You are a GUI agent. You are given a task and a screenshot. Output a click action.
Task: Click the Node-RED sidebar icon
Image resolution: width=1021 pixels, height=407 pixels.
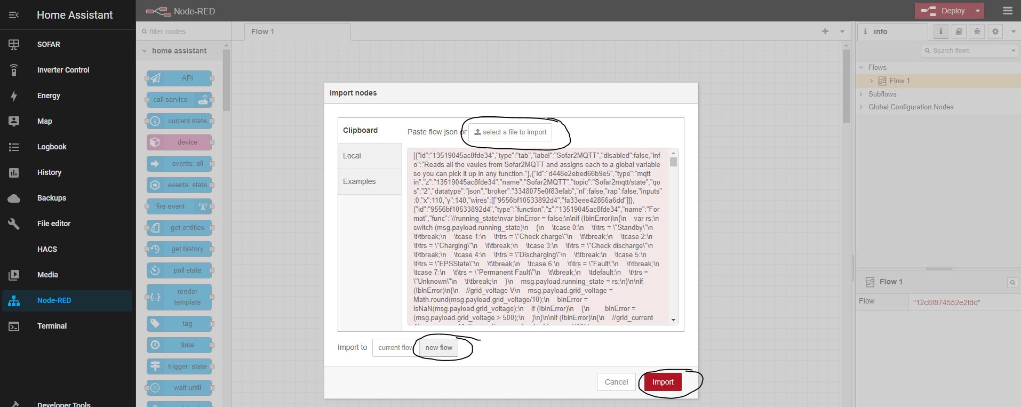click(14, 300)
